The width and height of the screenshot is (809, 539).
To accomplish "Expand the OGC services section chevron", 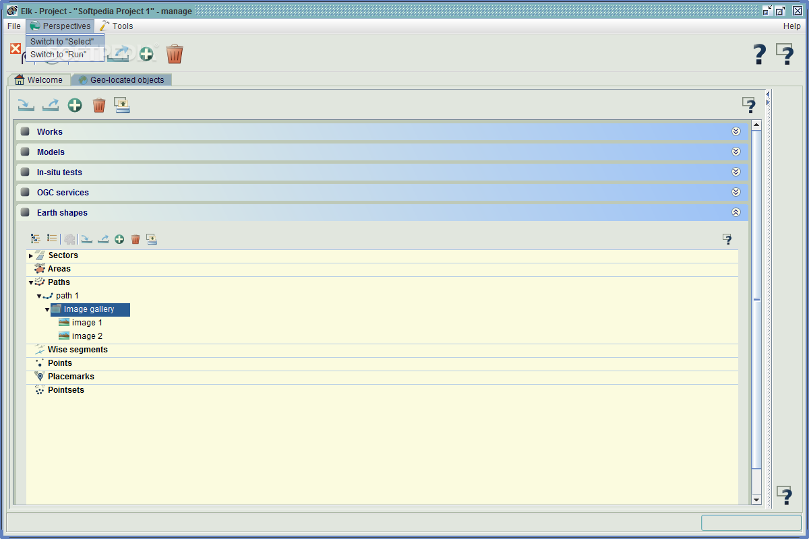I will pyautogui.click(x=736, y=192).
